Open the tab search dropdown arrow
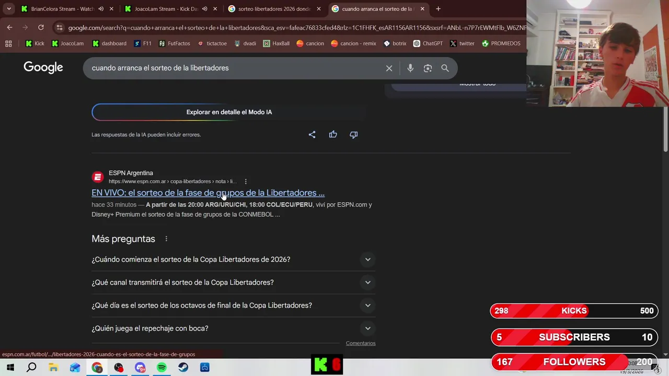This screenshot has height=376, width=669. point(9,9)
